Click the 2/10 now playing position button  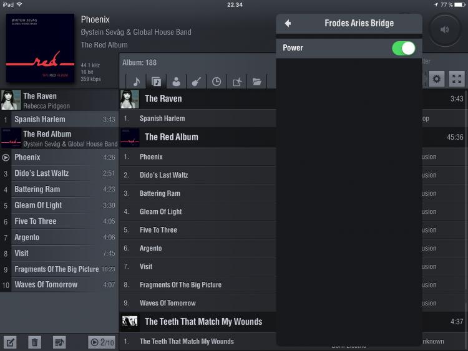(x=102, y=342)
